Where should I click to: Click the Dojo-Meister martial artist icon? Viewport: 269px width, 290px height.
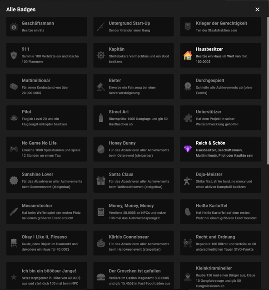click(x=188, y=180)
